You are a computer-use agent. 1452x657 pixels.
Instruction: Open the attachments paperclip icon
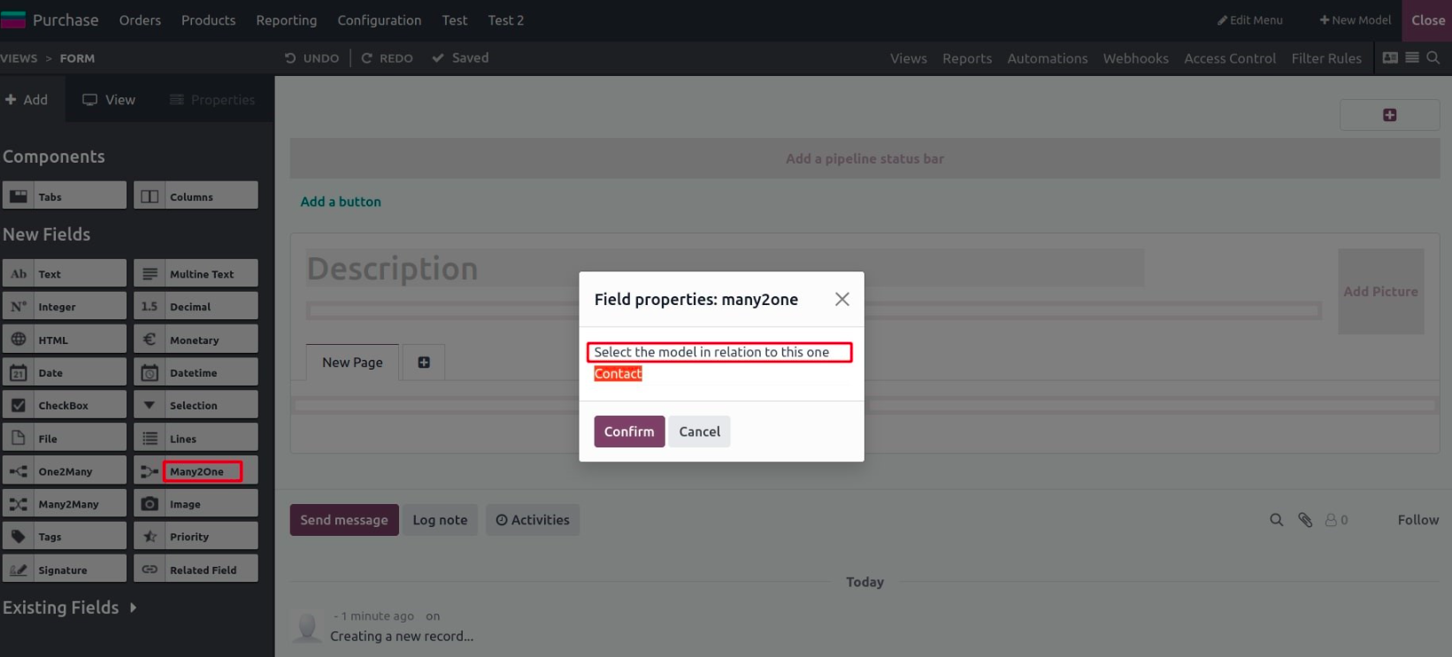[x=1305, y=520]
